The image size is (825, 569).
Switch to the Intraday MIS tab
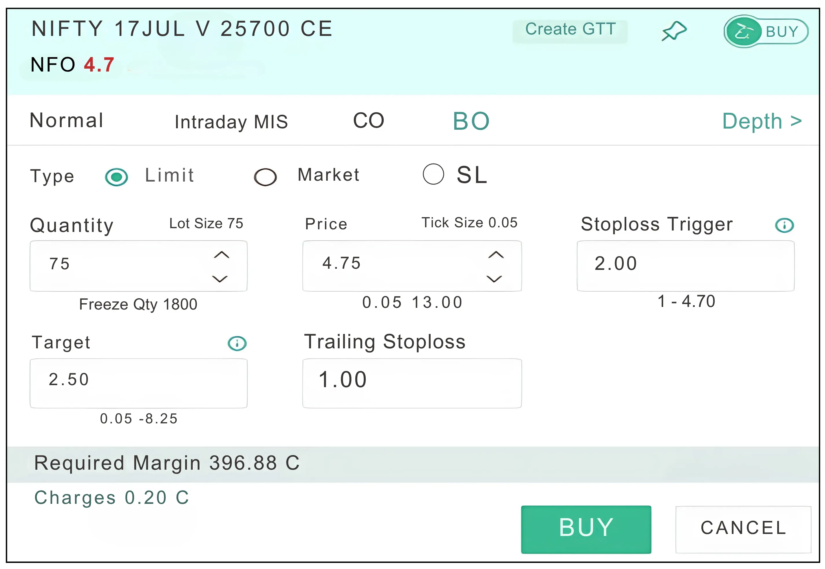point(231,122)
